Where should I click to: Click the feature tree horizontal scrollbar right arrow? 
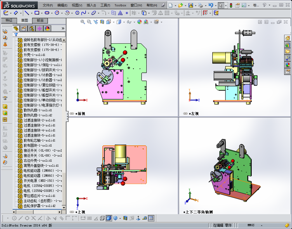(x=60, y=212)
